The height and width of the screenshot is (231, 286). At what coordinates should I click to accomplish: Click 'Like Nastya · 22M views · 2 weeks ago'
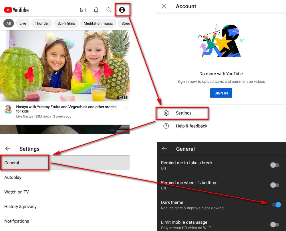point(43,116)
